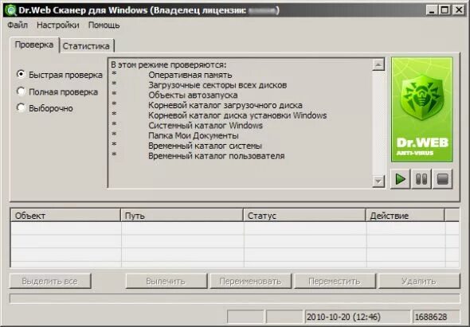
Task: Open the Настройки menu
Action: pyautogui.click(x=58, y=25)
